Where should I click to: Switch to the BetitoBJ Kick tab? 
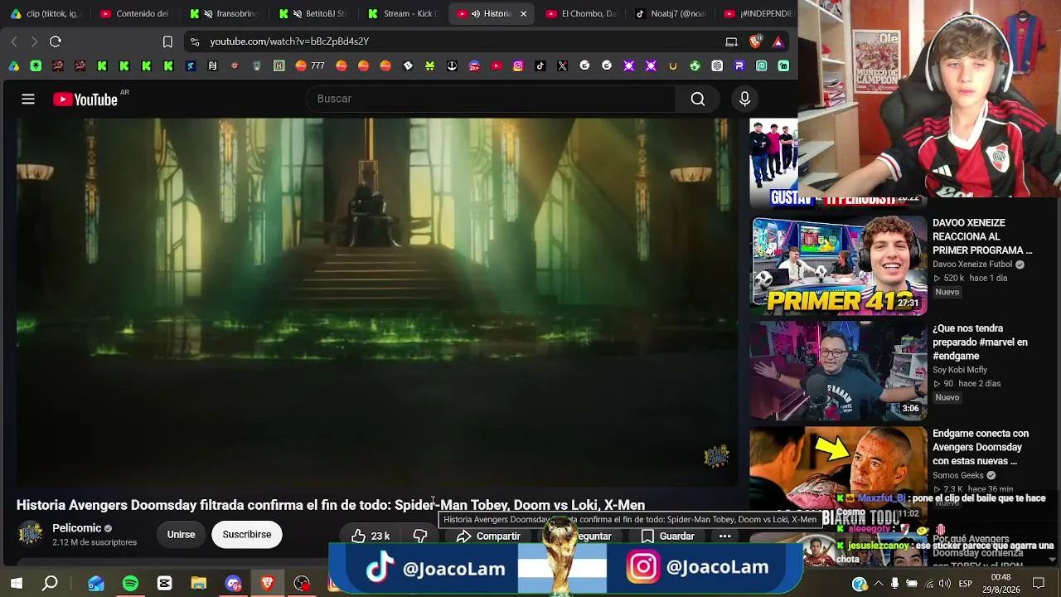[x=315, y=13]
